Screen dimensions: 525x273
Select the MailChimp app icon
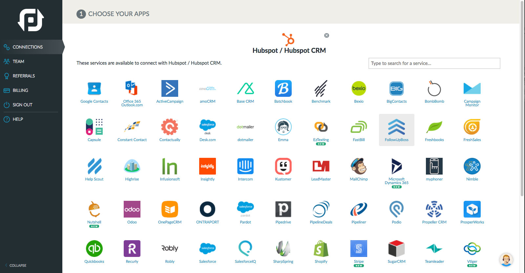point(359,166)
